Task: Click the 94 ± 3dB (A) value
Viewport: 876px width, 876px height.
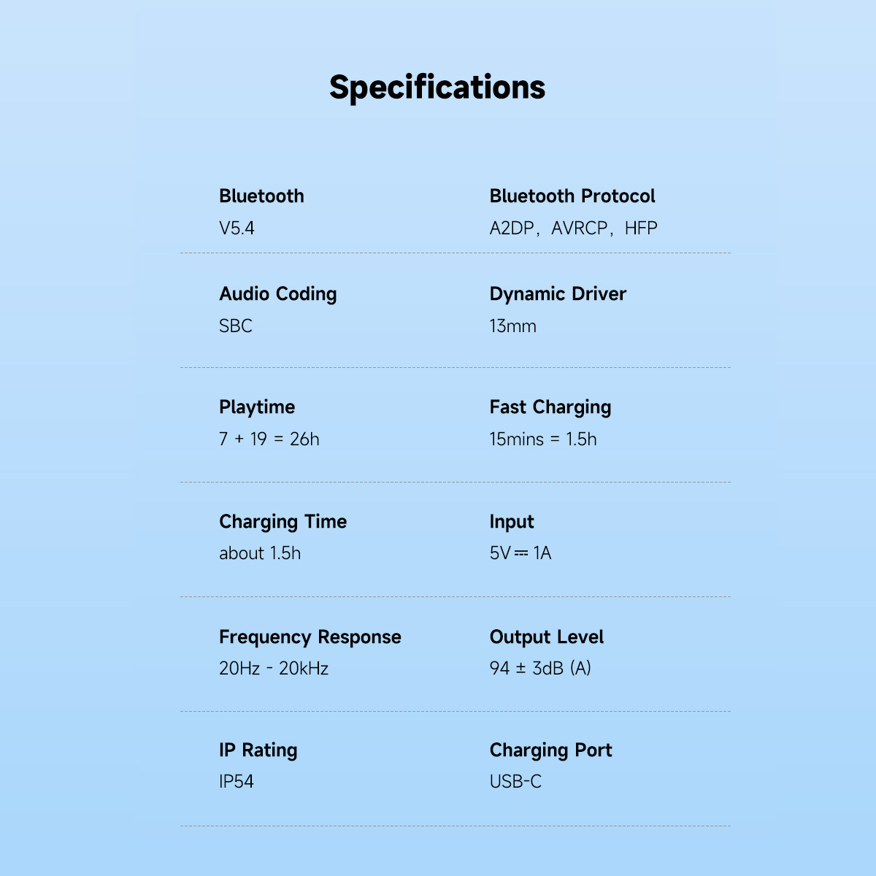Action: click(539, 669)
